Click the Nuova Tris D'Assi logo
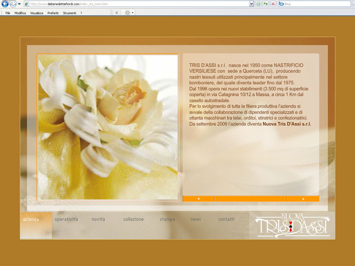 pos(293,226)
